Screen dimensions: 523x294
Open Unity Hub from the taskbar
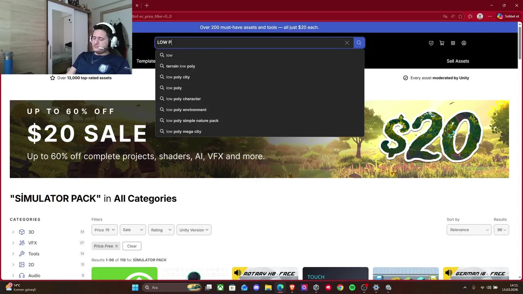316,287
